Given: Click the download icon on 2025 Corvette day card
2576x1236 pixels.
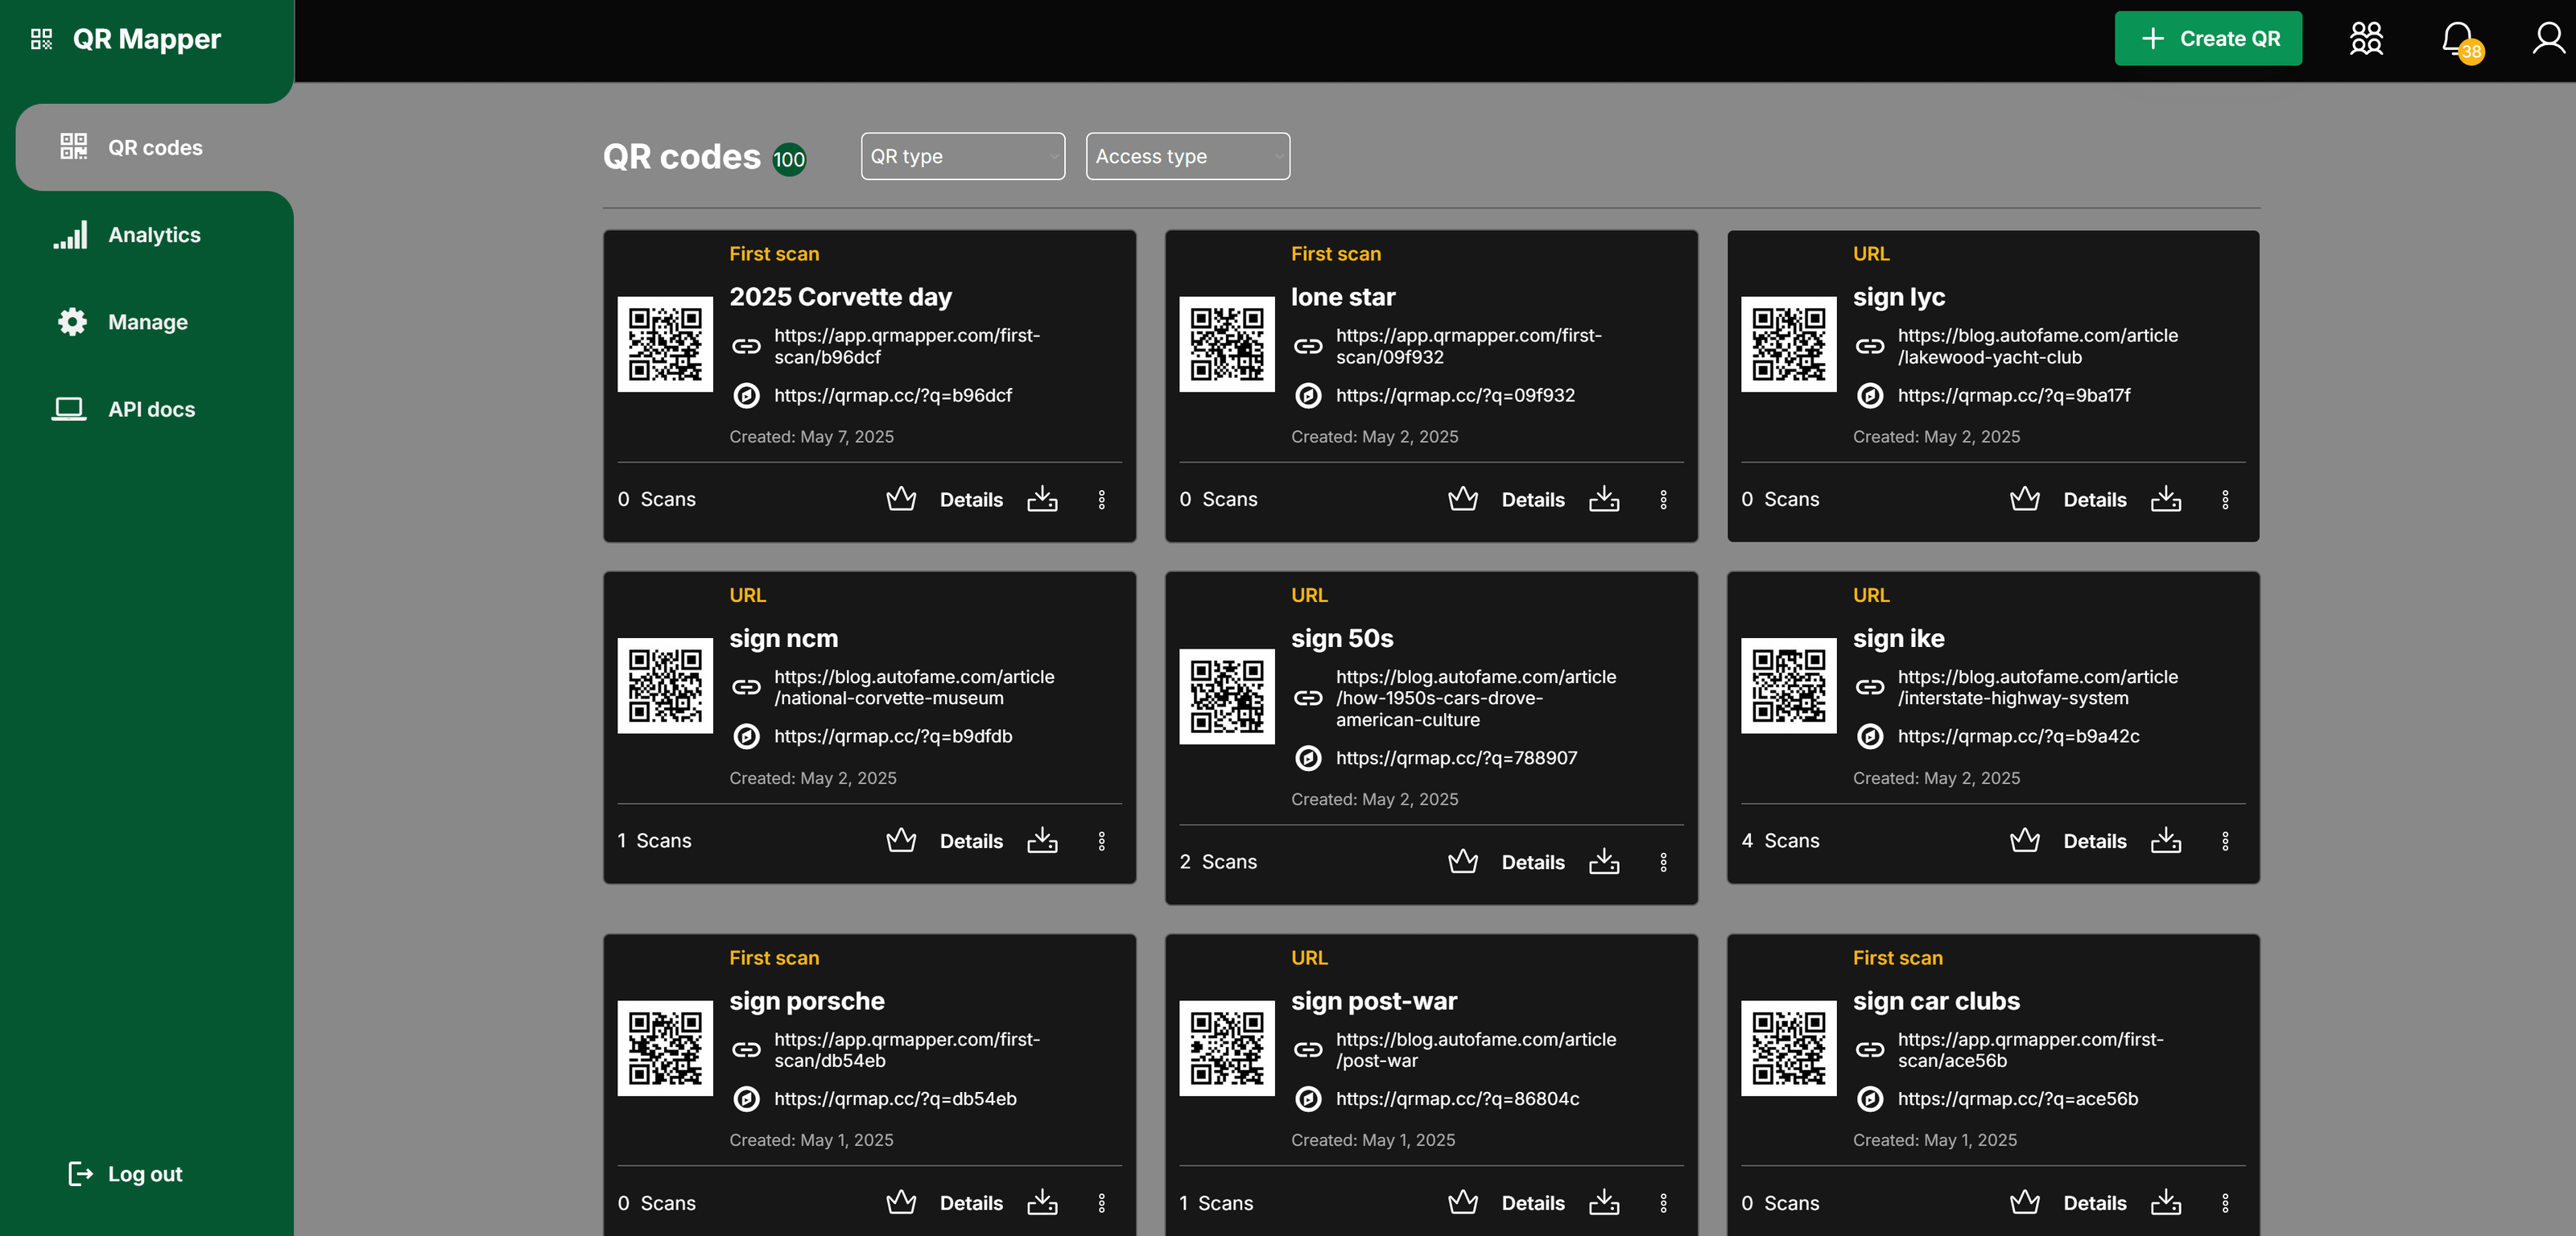Looking at the screenshot, I should [x=1043, y=499].
